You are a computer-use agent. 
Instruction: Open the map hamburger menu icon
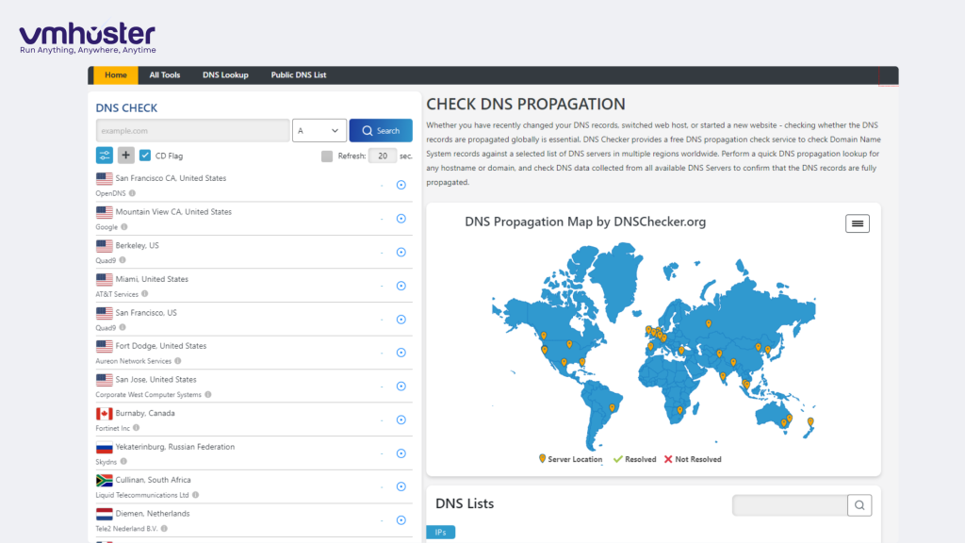(x=857, y=223)
